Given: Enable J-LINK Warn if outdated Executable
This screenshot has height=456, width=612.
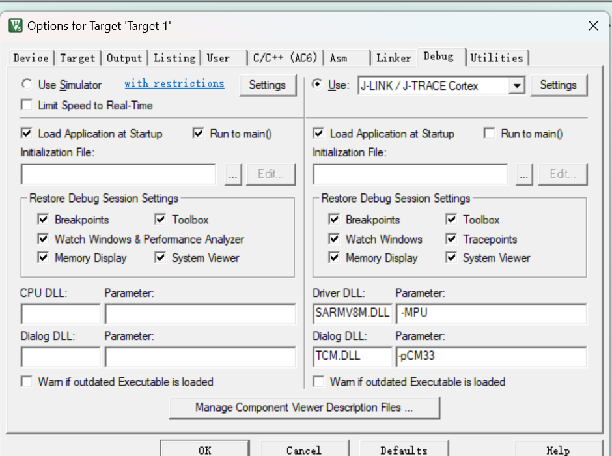Looking at the screenshot, I should [x=318, y=382].
